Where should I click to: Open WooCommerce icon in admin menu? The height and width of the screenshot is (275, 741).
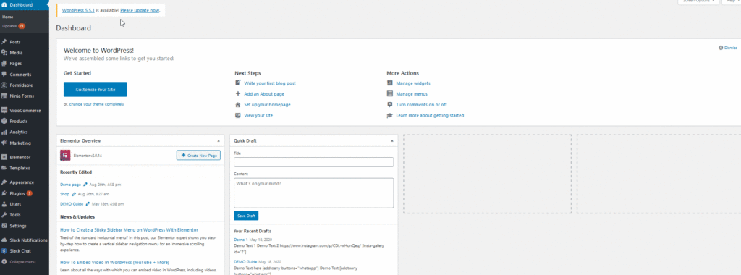(4, 111)
